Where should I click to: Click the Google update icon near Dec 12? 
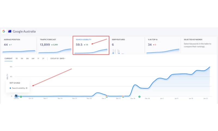pos(123,97)
